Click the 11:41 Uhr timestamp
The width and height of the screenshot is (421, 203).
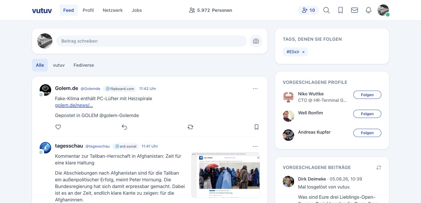(150, 146)
